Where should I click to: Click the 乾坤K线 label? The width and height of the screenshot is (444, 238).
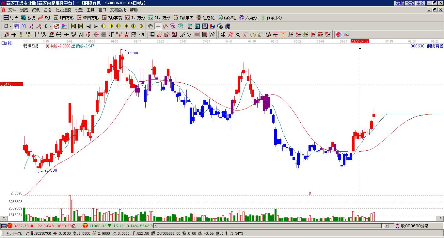coord(31,46)
